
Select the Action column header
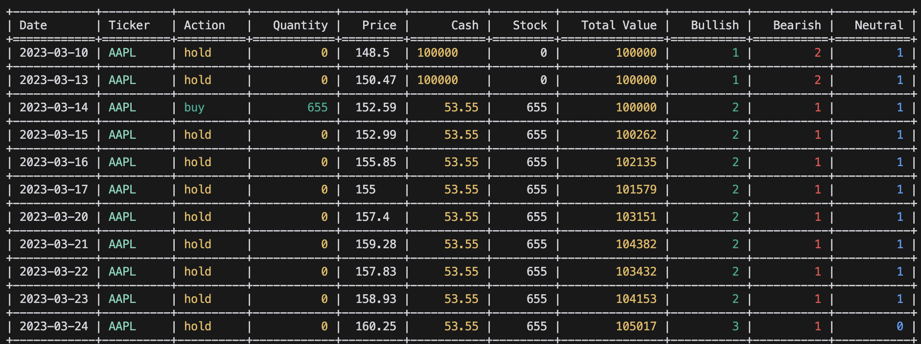205,25
